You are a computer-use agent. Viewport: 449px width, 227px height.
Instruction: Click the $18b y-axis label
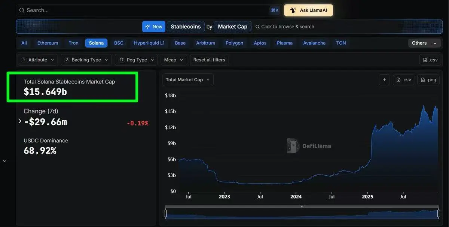pyautogui.click(x=170, y=96)
